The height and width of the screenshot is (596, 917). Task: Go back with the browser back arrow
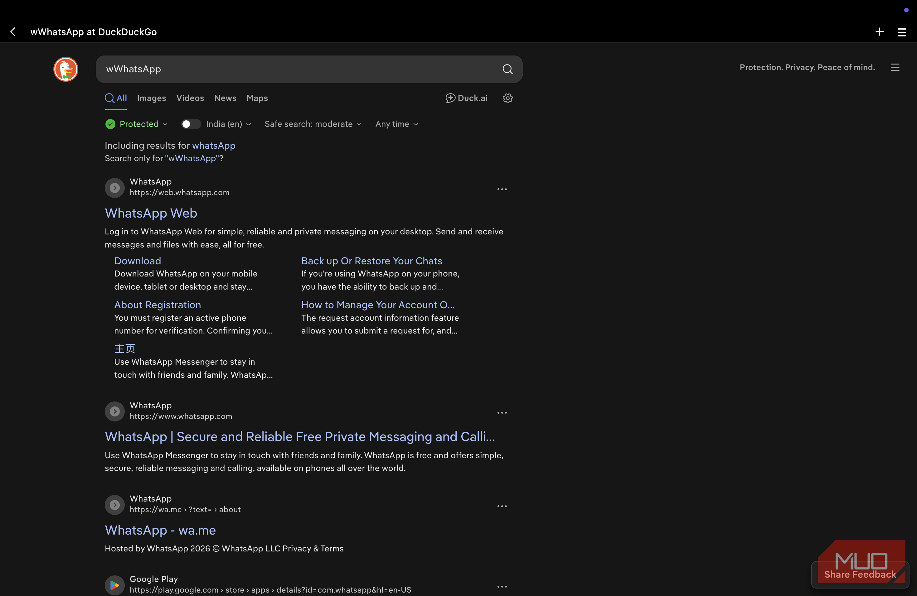tap(13, 31)
